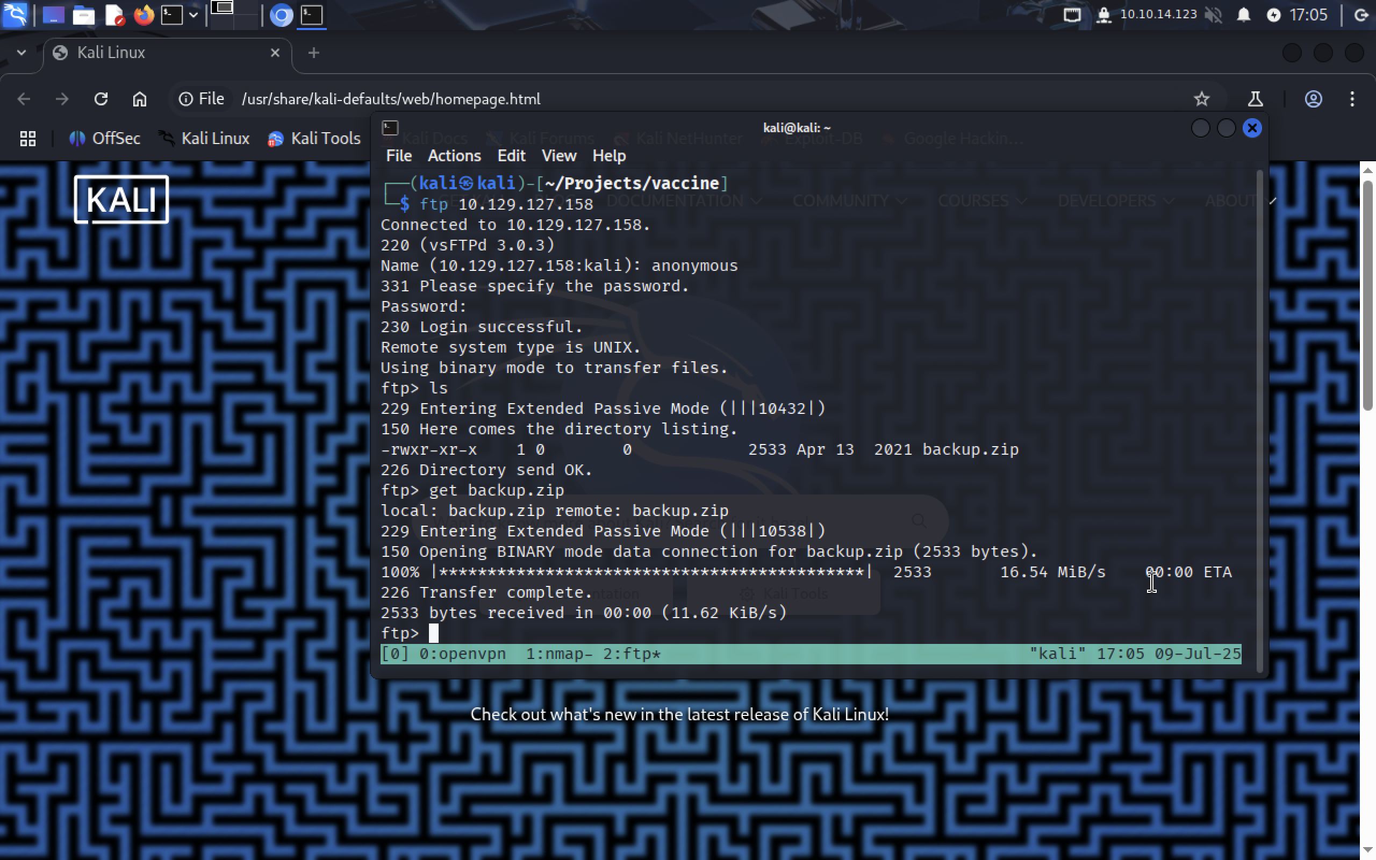
Task: Launch Firefox from the top panel
Action: (x=144, y=15)
